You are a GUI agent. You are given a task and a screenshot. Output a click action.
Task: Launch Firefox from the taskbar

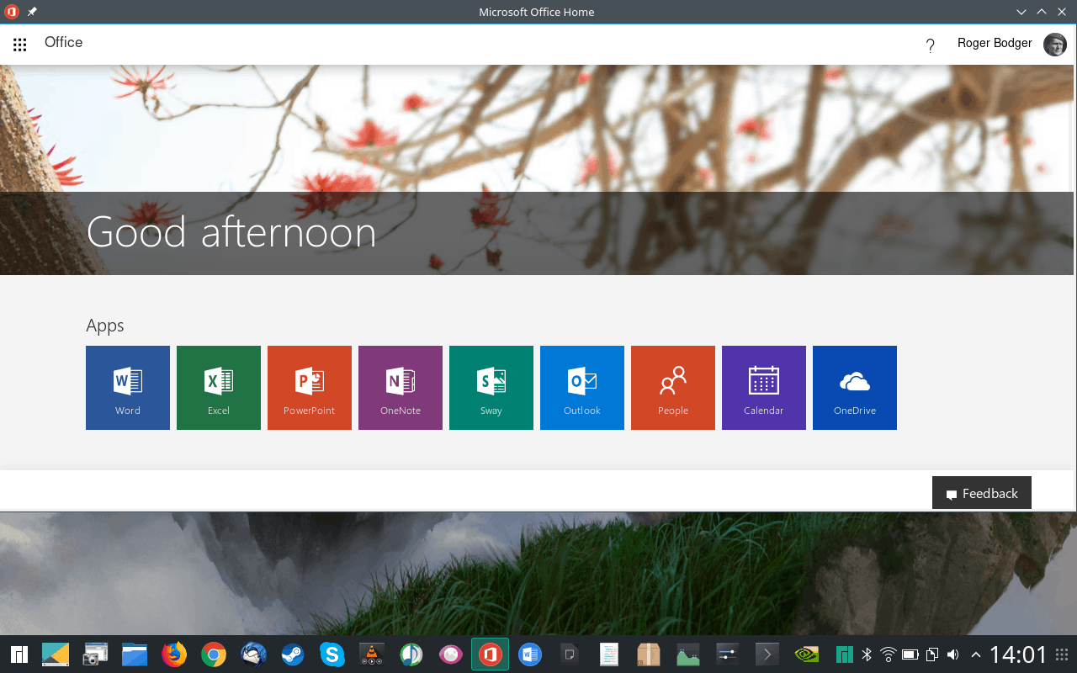coord(174,654)
